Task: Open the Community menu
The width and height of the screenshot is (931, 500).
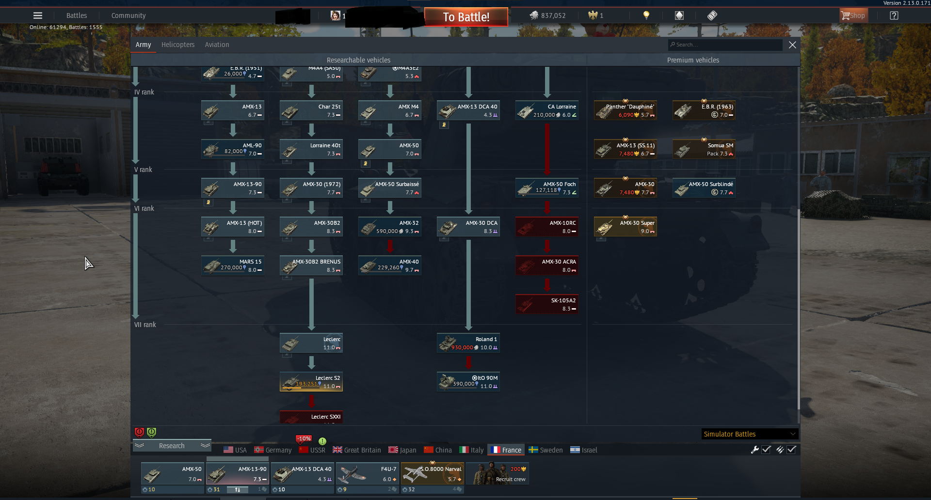Action: (x=128, y=16)
